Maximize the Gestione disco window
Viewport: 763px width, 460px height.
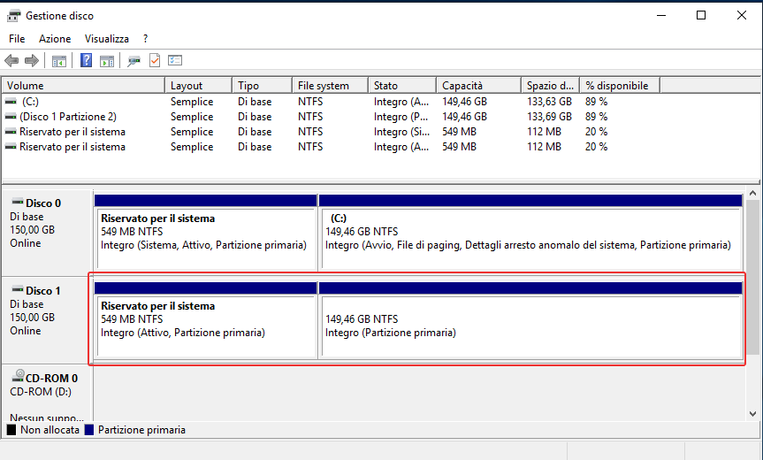tap(701, 16)
